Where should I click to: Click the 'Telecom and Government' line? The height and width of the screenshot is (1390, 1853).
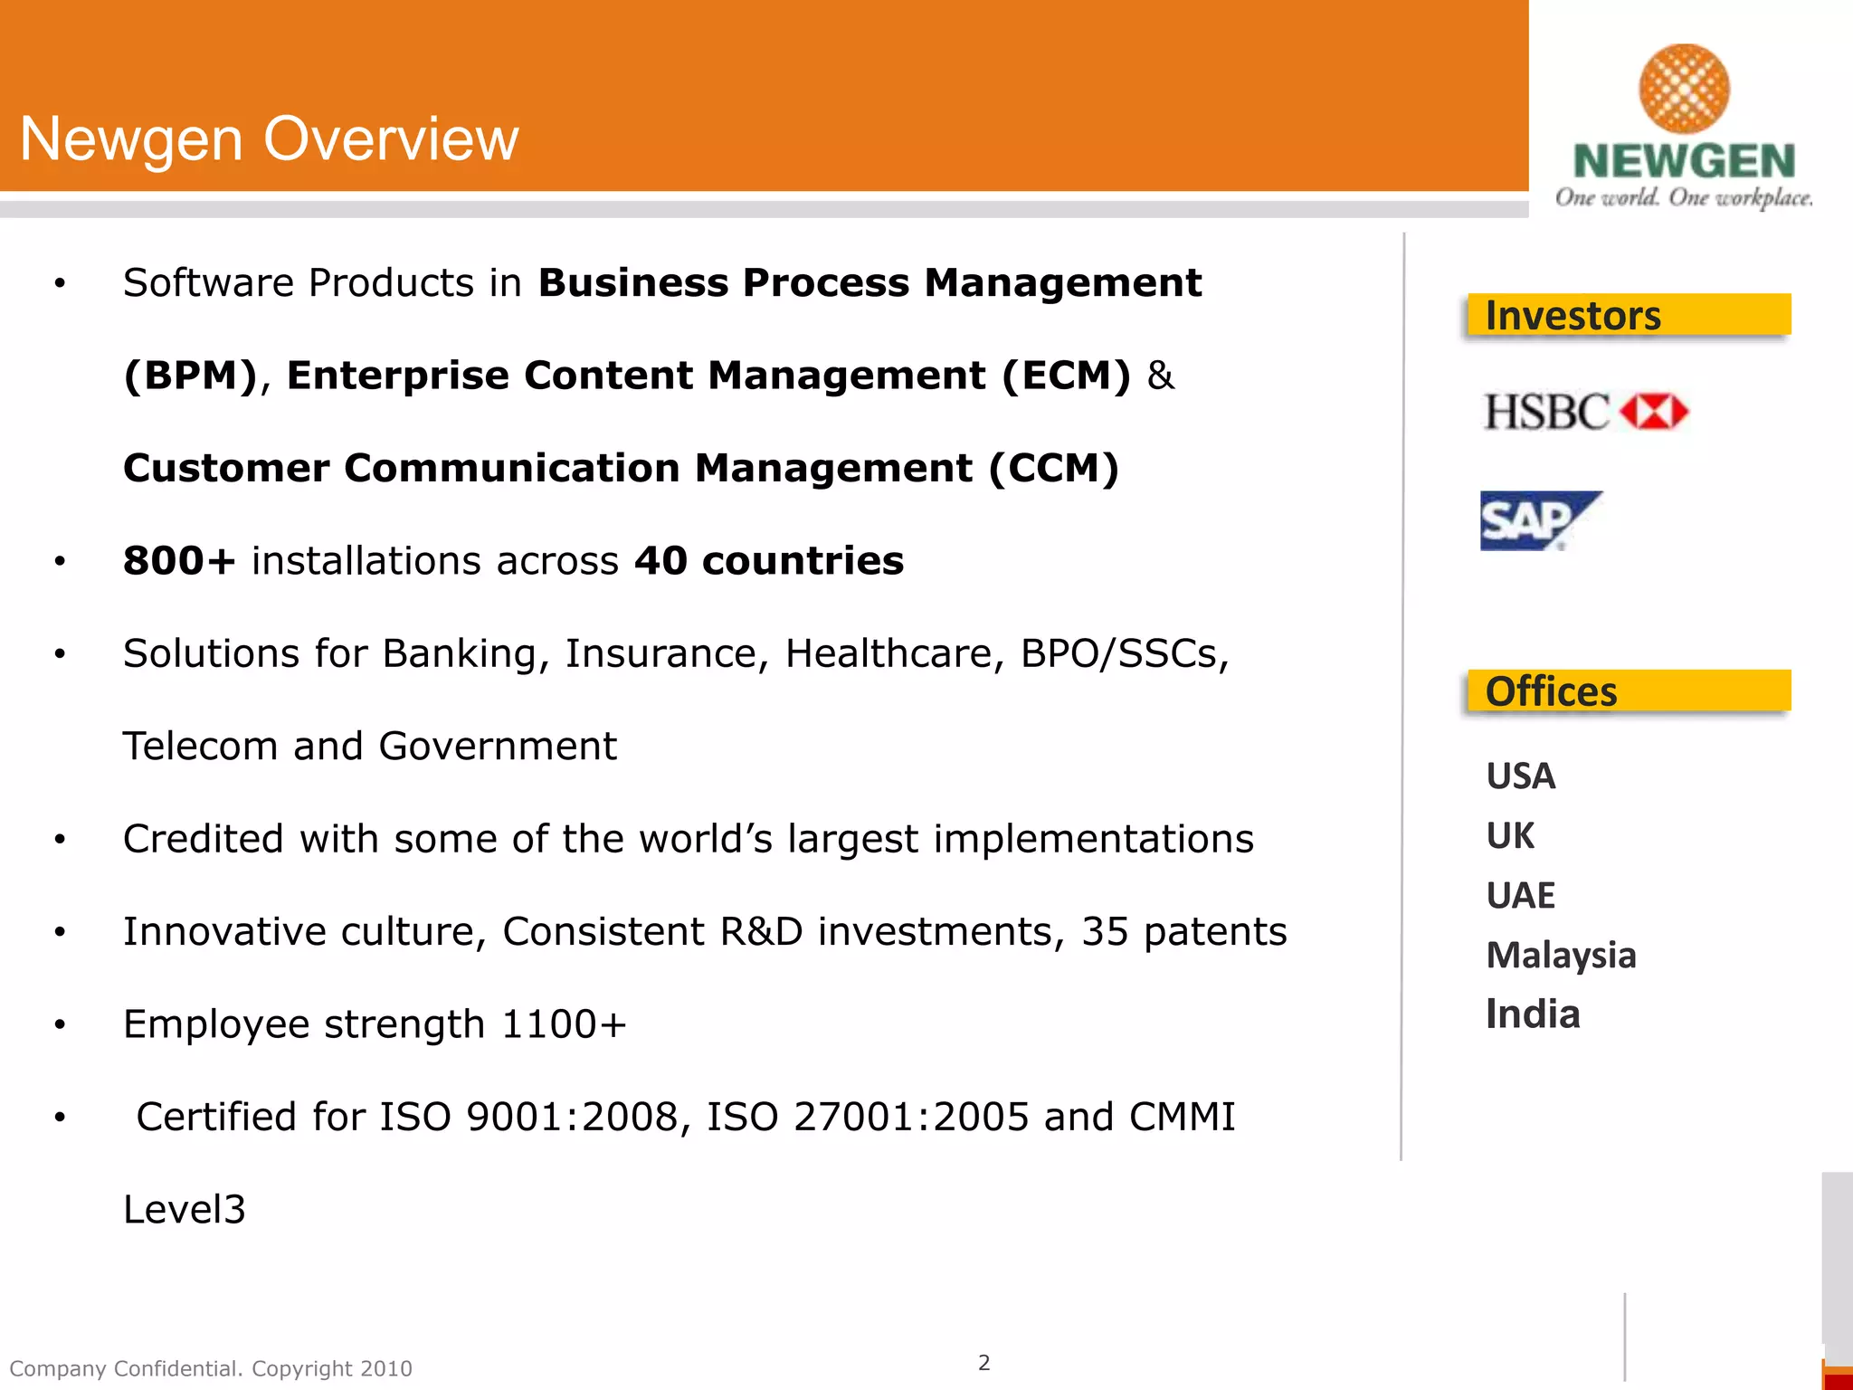coord(370,747)
